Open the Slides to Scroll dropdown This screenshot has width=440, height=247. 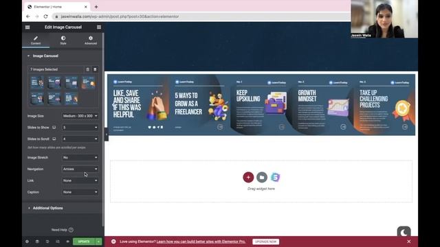(80, 139)
